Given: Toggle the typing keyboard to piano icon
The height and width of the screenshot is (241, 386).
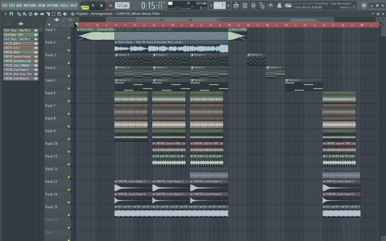Looking at the screenshot, I should [x=288, y=5].
